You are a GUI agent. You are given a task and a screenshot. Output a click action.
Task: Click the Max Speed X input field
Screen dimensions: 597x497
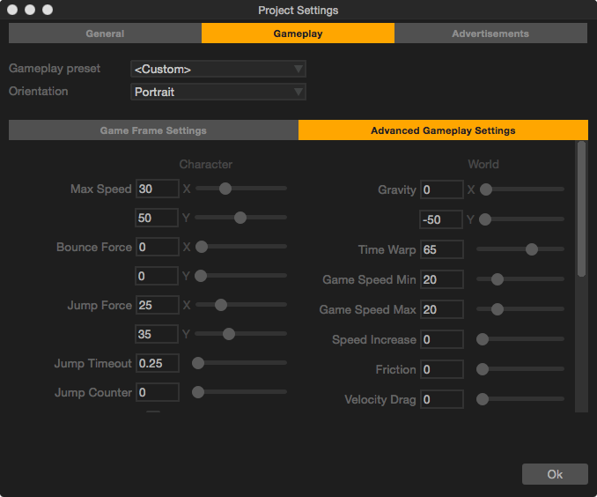point(158,189)
